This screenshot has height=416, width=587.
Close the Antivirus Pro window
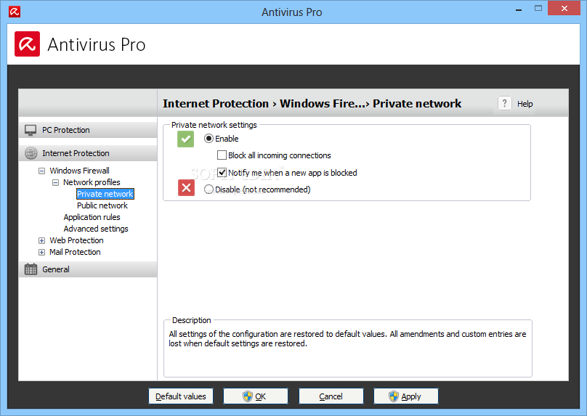point(564,8)
